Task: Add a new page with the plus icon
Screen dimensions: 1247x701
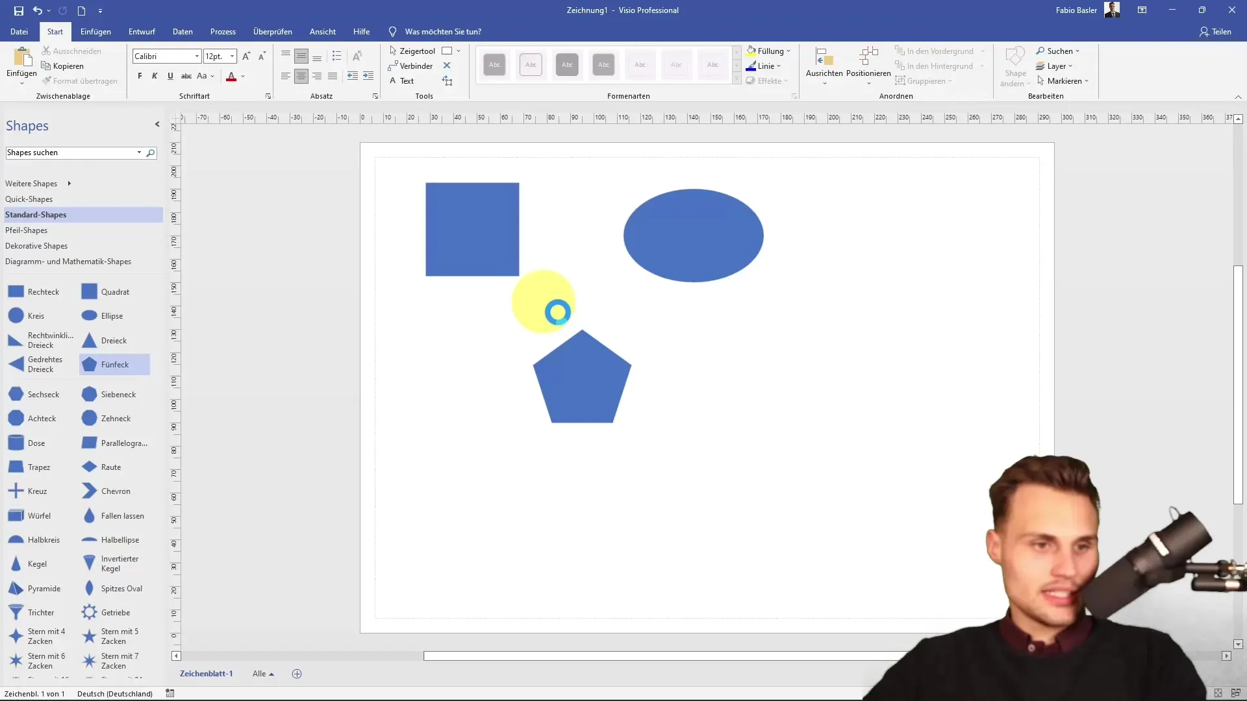Action: [297, 674]
